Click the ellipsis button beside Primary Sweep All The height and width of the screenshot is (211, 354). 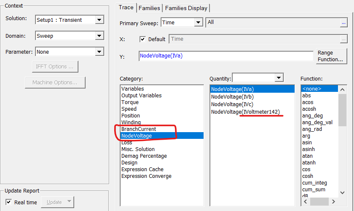pyautogui.click(x=343, y=23)
